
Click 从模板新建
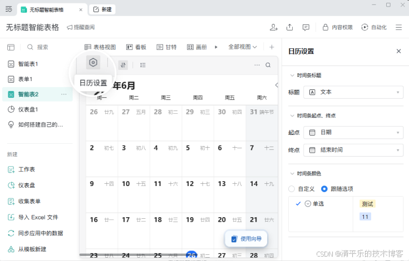pos(27,249)
